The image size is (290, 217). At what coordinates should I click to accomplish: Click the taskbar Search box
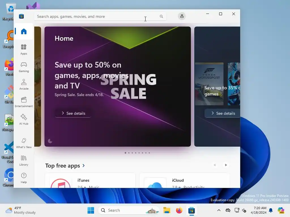[x=129, y=210]
